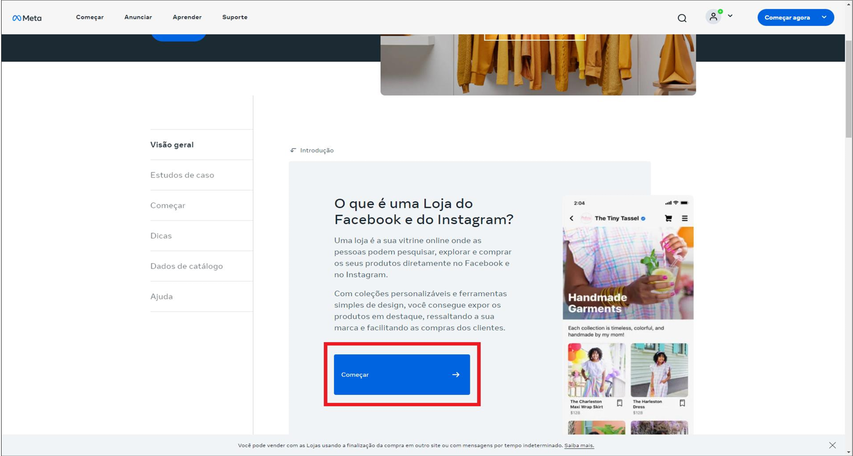
Task: Select Estudos de caso in sidebar
Action: [182, 175]
